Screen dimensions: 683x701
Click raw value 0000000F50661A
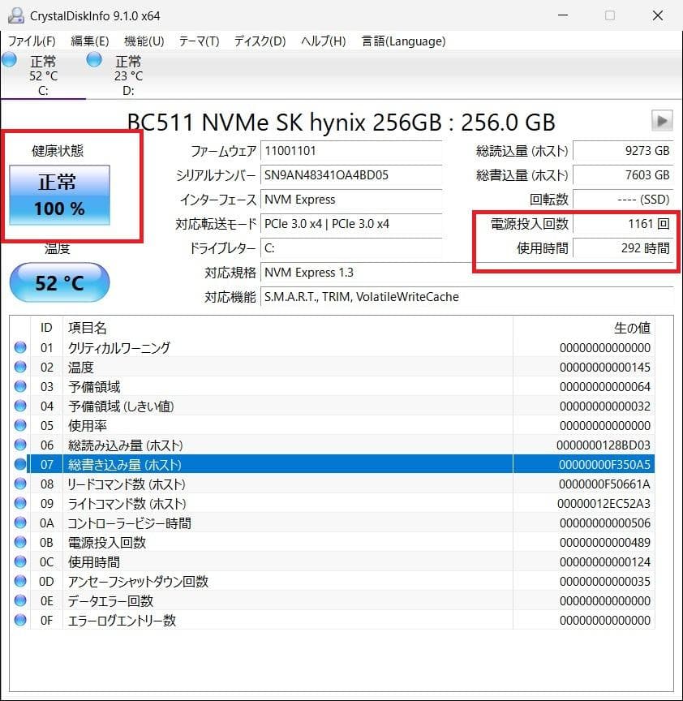(x=604, y=484)
